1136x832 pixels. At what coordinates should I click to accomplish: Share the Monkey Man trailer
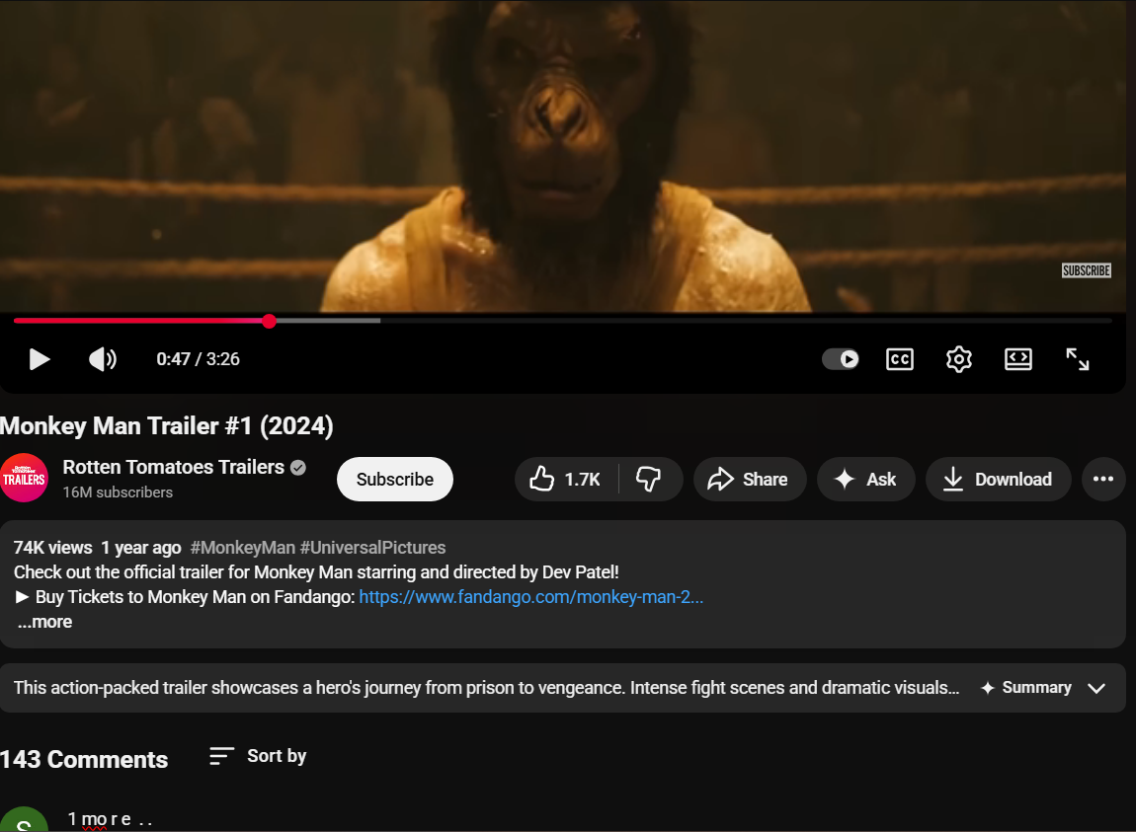pos(749,480)
